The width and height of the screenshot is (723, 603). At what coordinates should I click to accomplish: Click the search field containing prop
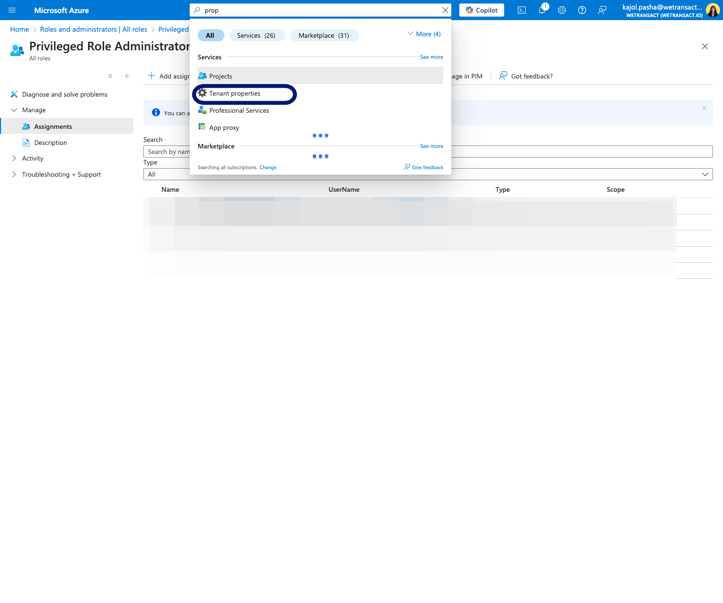tap(320, 10)
